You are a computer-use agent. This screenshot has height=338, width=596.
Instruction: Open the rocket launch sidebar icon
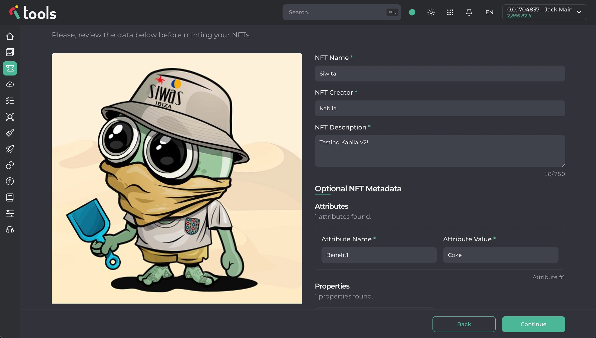coord(10,149)
